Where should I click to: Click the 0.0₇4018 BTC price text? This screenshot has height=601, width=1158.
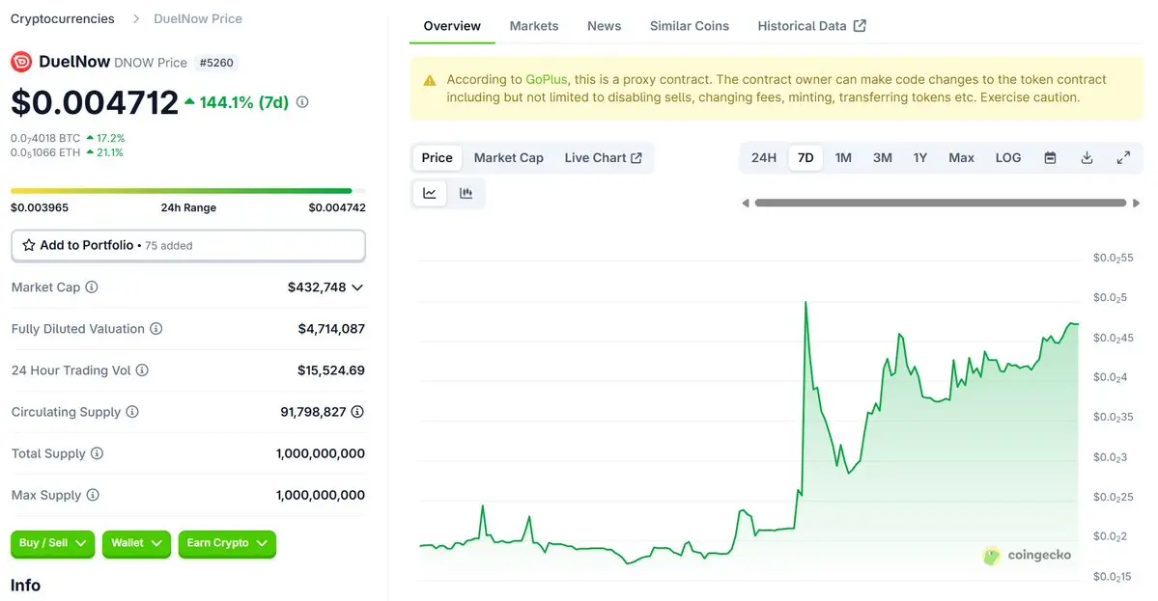pos(45,138)
